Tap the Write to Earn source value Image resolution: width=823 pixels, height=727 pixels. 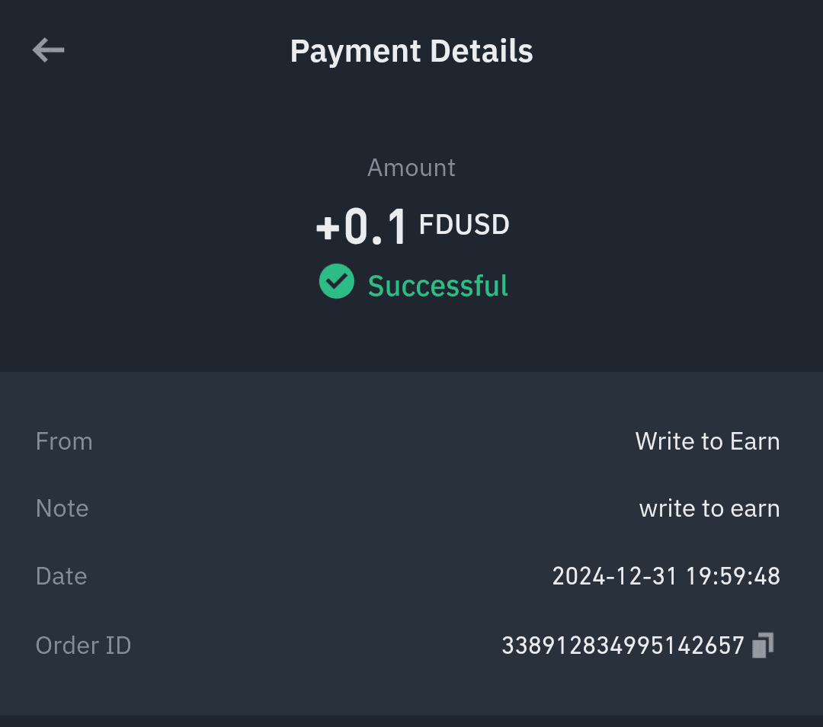tap(707, 441)
